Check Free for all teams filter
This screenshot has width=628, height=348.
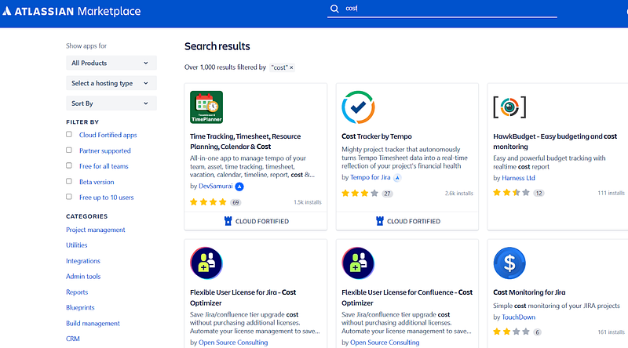click(x=69, y=165)
